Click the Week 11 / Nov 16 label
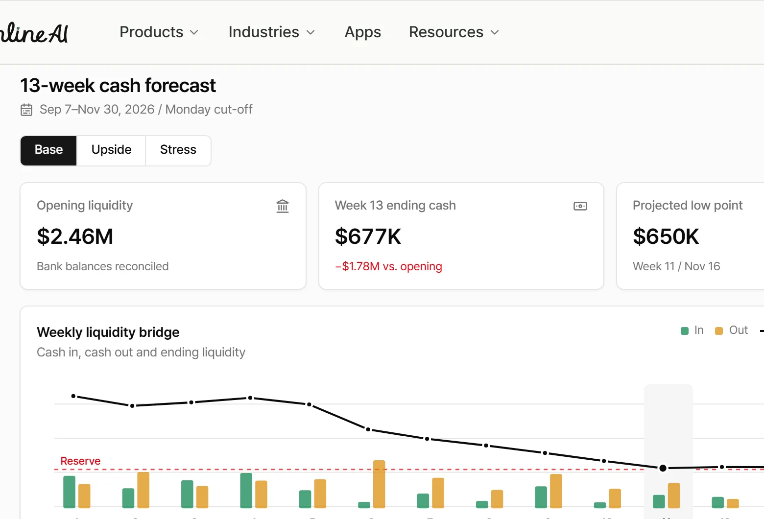 [676, 266]
